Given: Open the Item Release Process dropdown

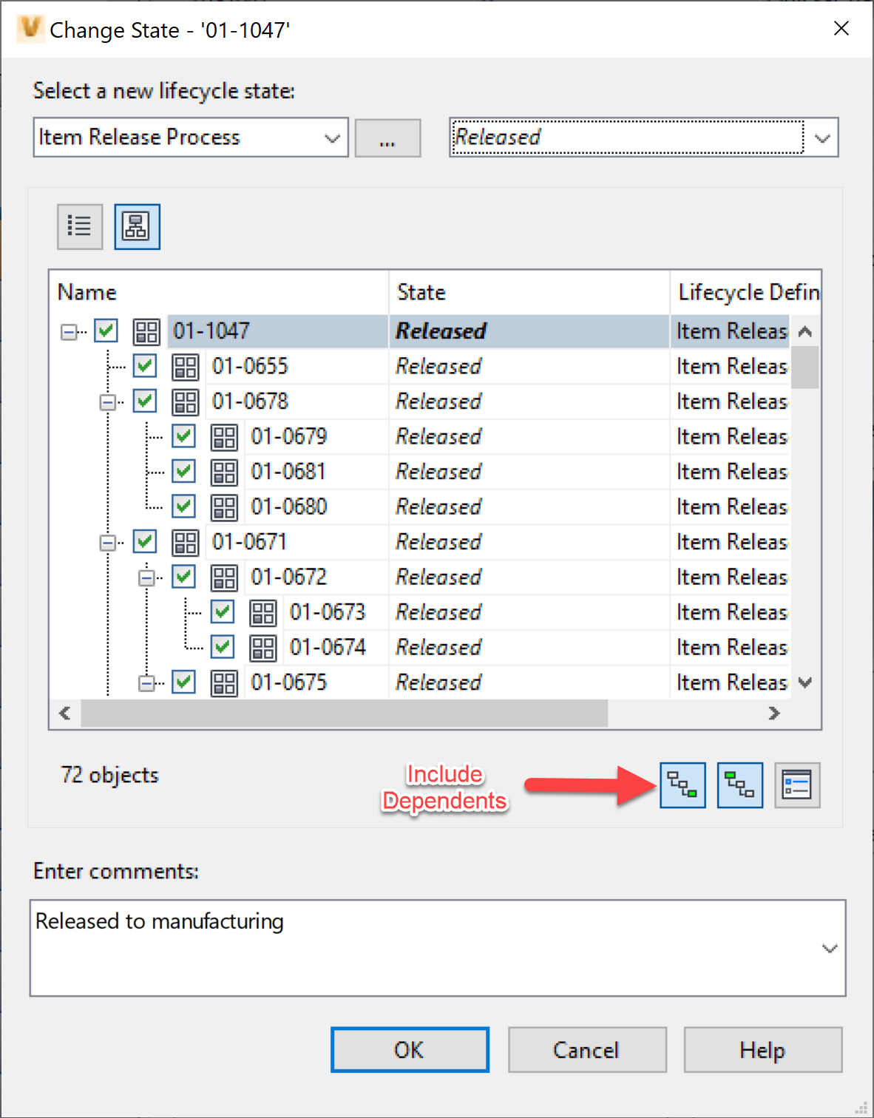Looking at the screenshot, I should point(330,138).
